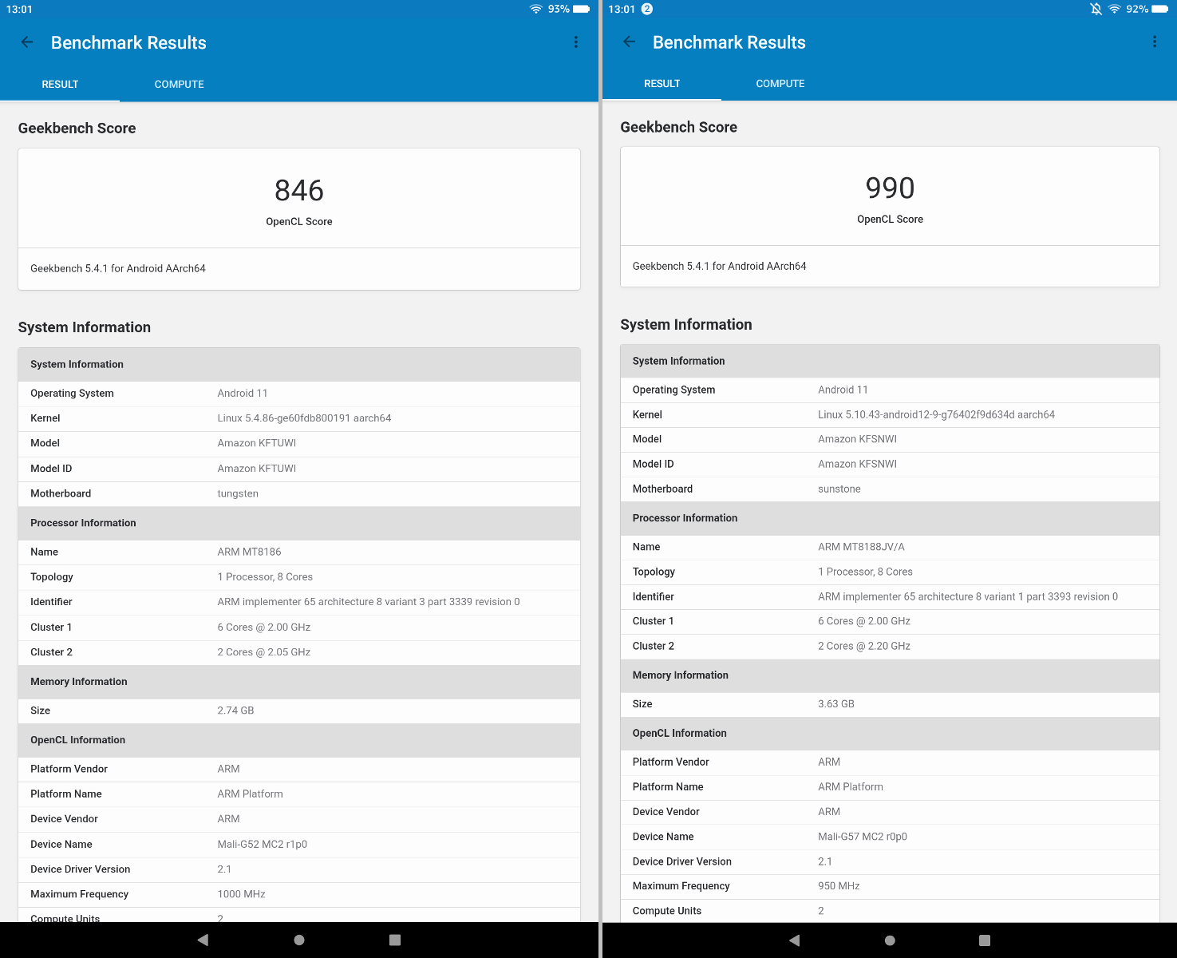Tap the Android back navigation triangle on left
Viewport: 1177px width, 958px height.
coord(203,940)
